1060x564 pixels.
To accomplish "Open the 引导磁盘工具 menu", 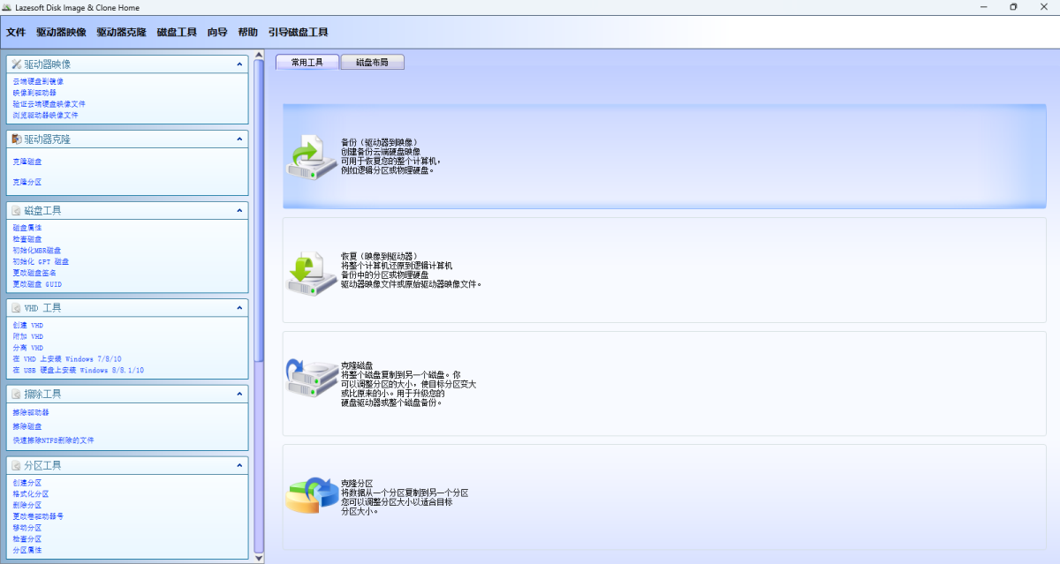I will [298, 33].
